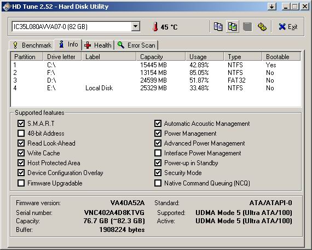Click the thermometer temperature icon
This screenshot has height=250, width=312.
click(x=155, y=27)
